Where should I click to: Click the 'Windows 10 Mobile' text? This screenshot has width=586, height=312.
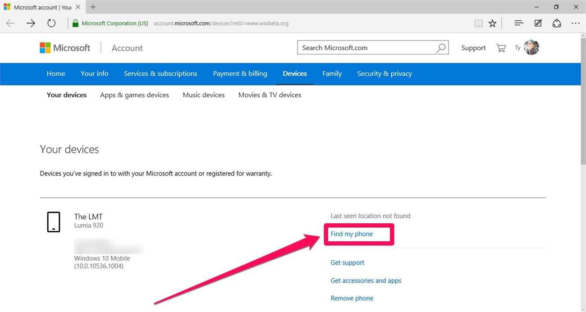tap(102, 258)
